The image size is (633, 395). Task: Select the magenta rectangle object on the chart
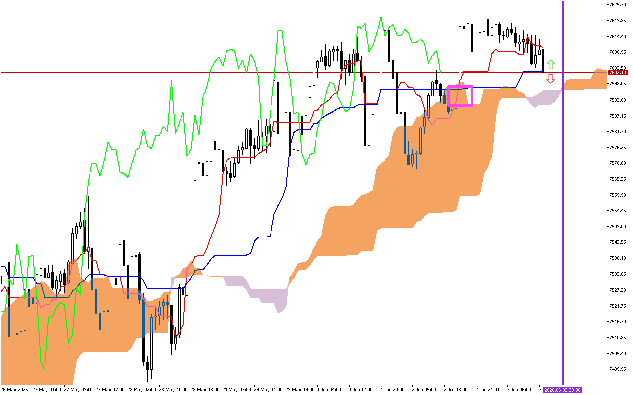tap(460, 96)
